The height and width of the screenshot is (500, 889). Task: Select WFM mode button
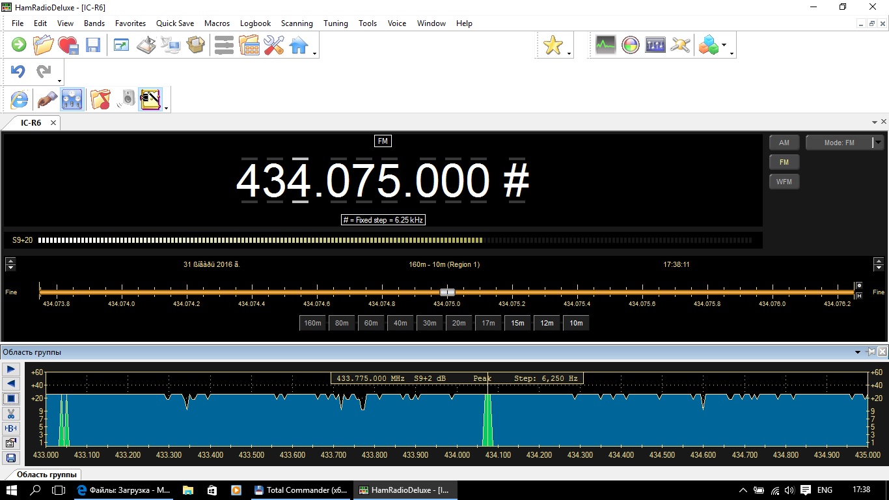(x=784, y=182)
